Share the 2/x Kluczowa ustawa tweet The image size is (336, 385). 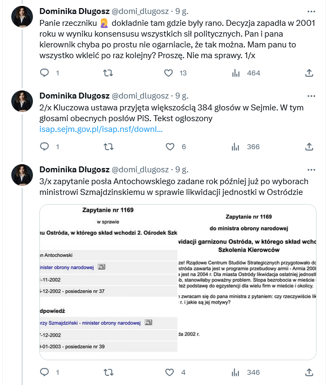(310, 146)
